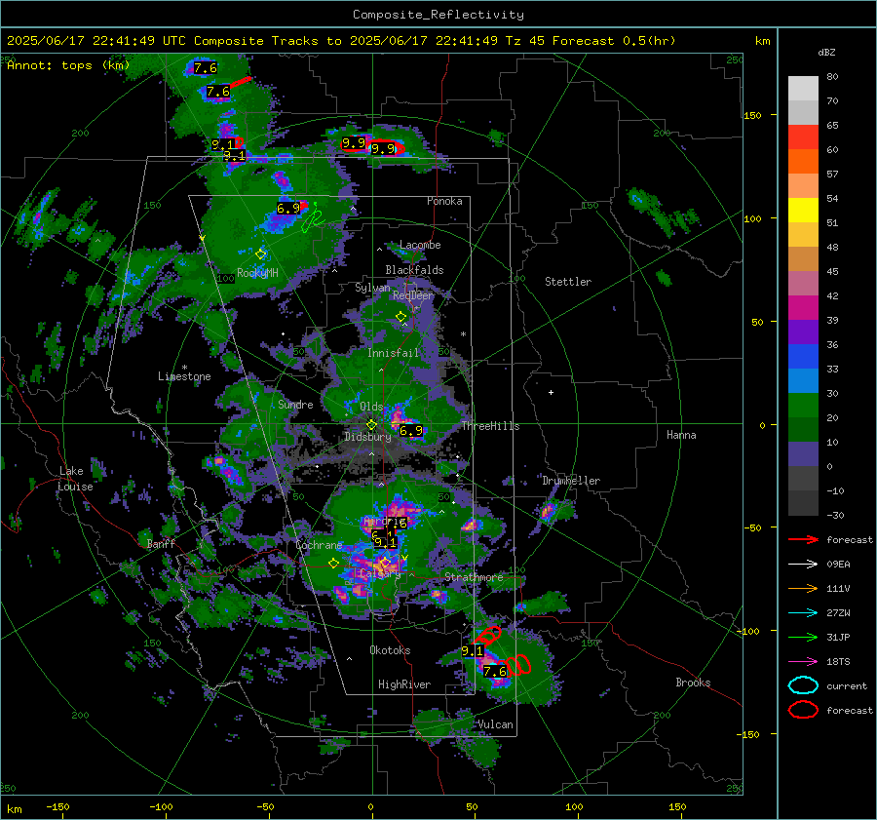Select the magenta 18TS arrow legend entry

tap(803, 662)
